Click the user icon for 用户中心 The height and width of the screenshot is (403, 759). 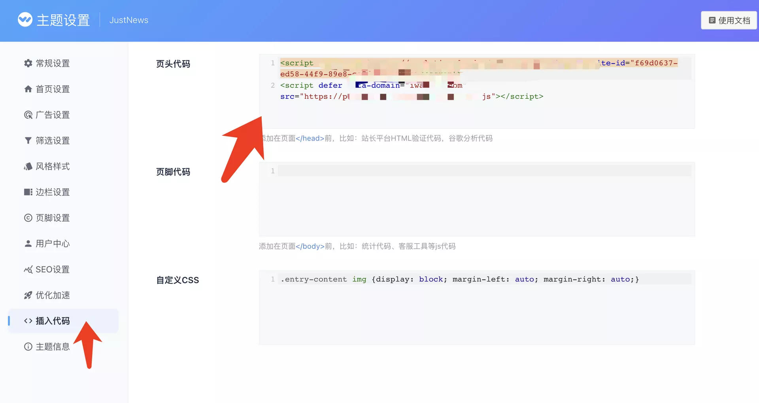pyautogui.click(x=28, y=244)
